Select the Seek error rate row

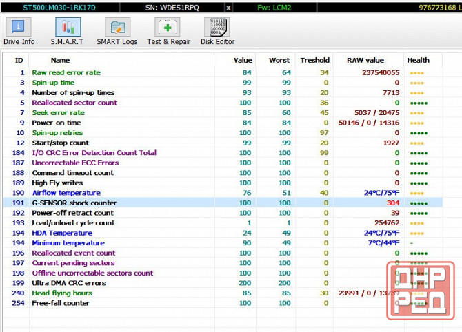[x=223, y=112]
